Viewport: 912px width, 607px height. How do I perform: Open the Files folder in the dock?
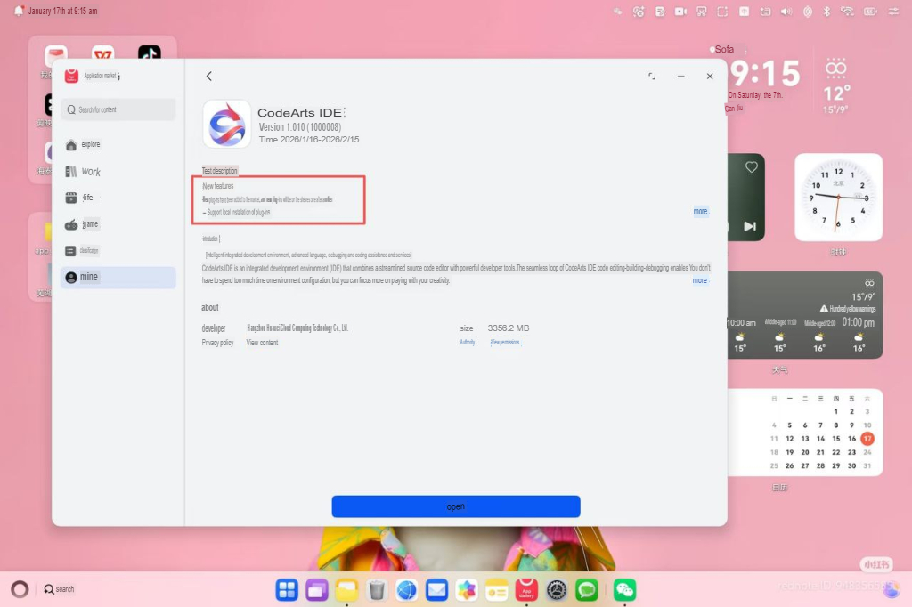click(x=346, y=590)
